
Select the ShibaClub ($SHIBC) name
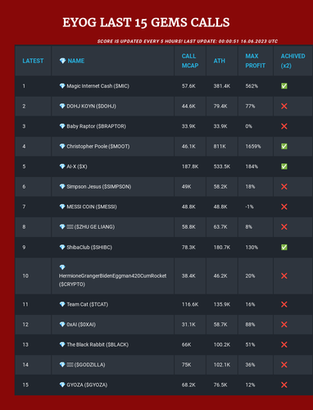89,247
